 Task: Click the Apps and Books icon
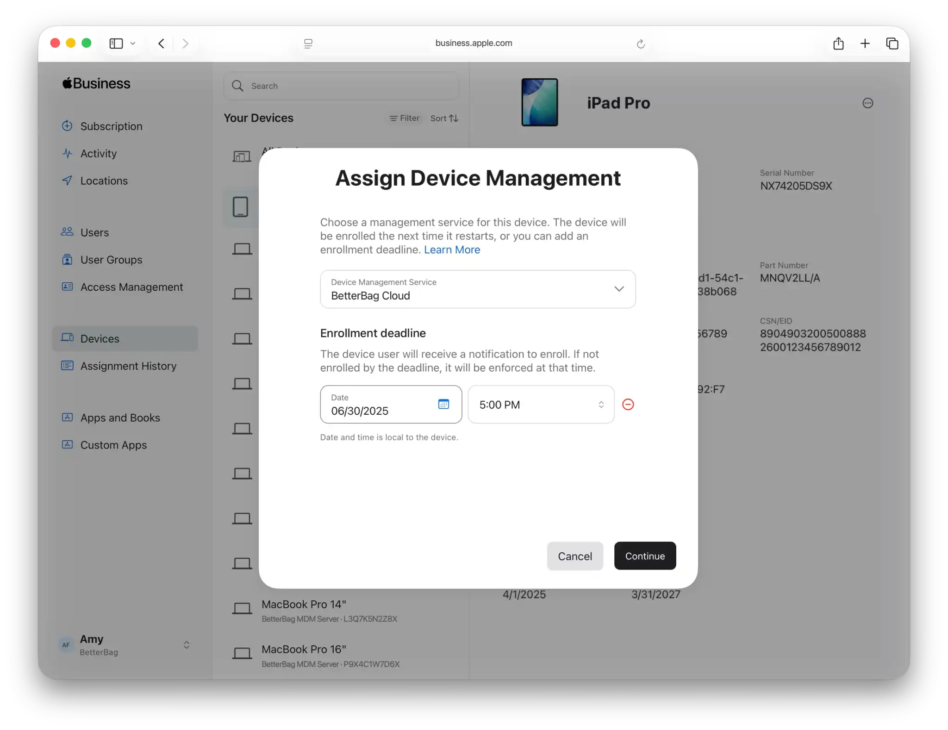[67, 417]
